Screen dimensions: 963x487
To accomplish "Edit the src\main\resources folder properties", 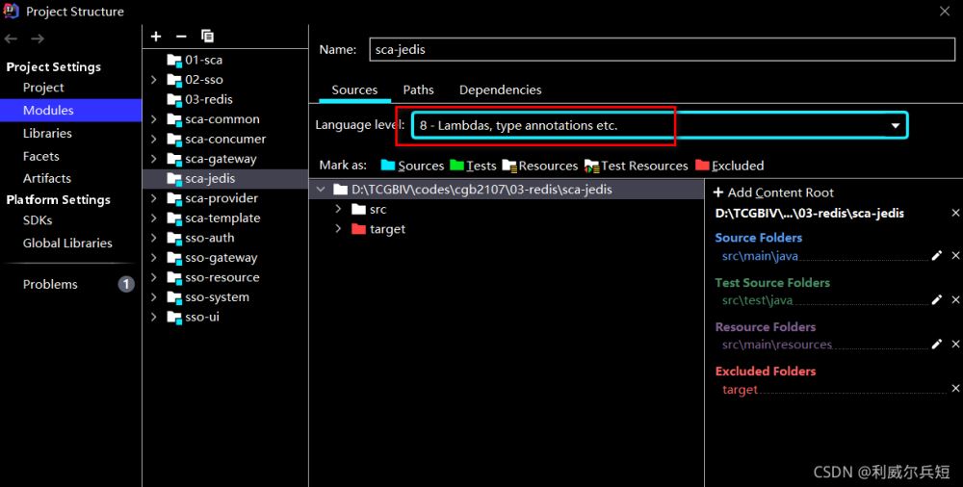I will tap(937, 344).
